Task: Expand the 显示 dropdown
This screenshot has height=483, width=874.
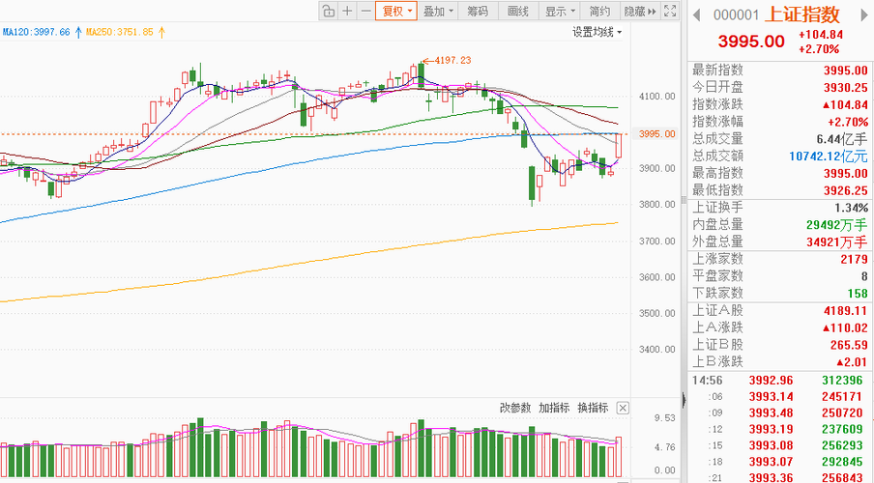Action: pos(559,12)
